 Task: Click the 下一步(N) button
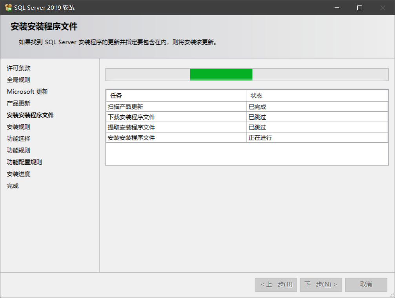click(321, 285)
